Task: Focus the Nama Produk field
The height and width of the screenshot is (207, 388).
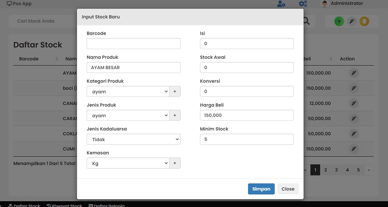Action: tap(133, 68)
